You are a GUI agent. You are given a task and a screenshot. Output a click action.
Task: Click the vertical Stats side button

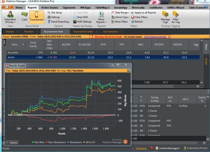[x=4, y=42]
